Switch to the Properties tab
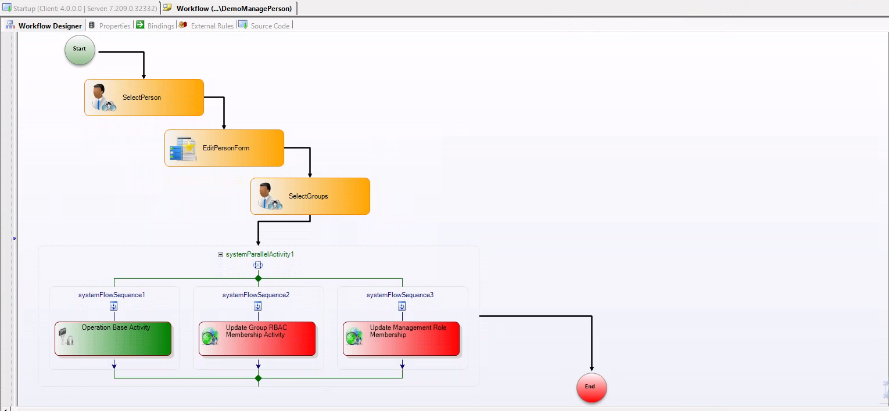 tap(109, 26)
